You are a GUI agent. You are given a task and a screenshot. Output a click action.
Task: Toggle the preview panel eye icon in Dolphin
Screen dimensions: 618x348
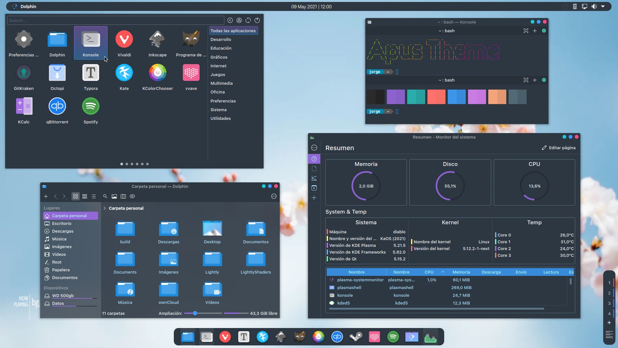(x=132, y=196)
